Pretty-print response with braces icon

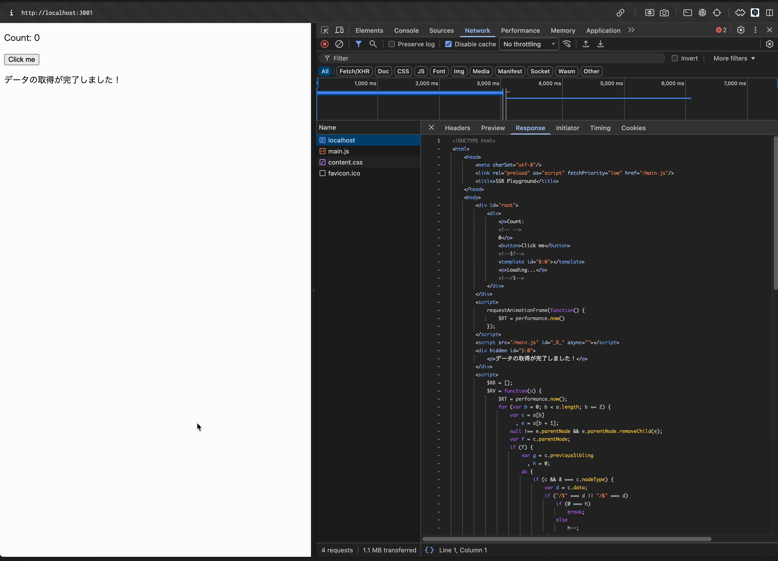(429, 550)
